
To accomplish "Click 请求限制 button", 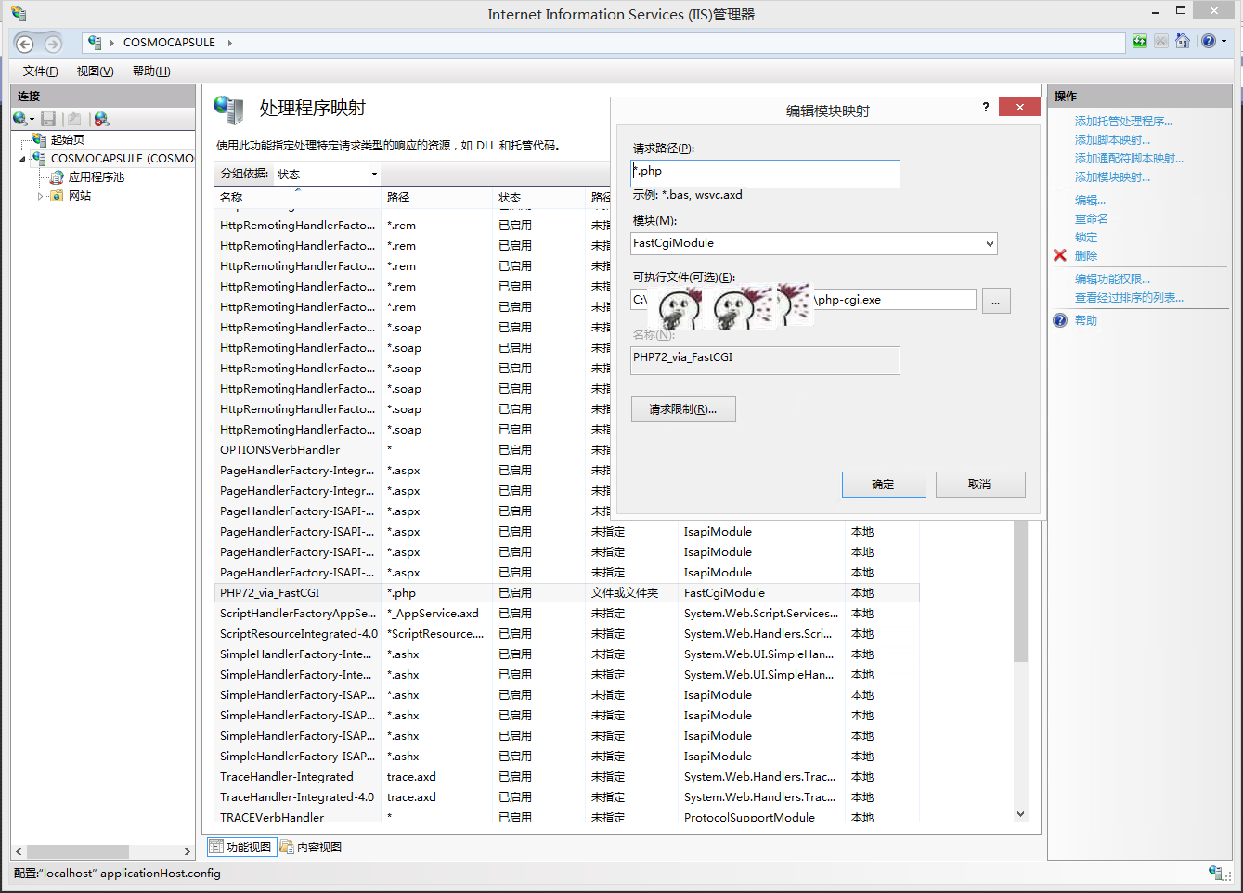I will (683, 409).
